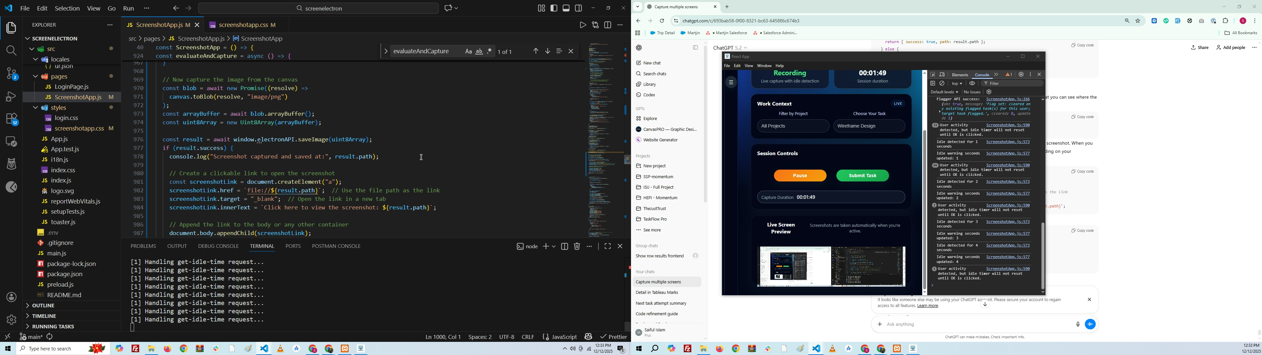1262x355 pixels.
Task: Open the Search view in activity bar
Action: (x=11, y=51)
